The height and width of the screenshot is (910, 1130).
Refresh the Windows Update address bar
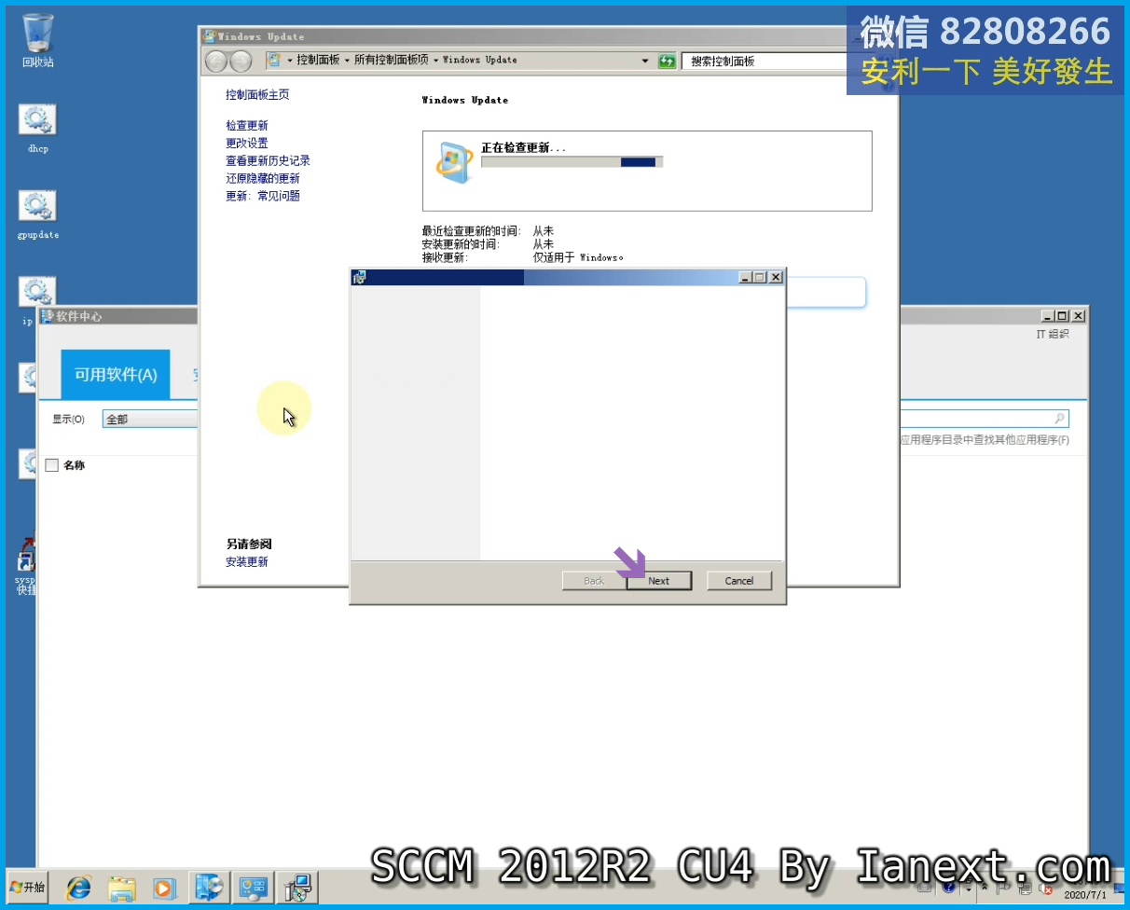(x=667, y=61)
